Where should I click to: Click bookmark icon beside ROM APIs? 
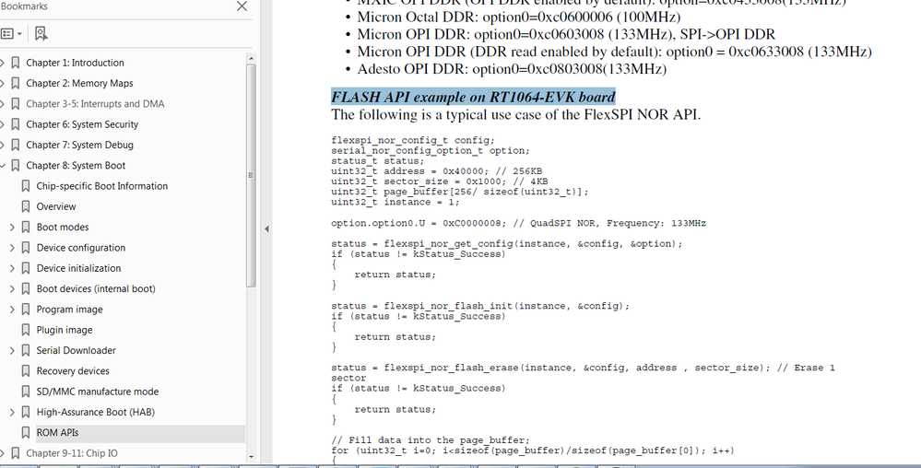(25, 433)
